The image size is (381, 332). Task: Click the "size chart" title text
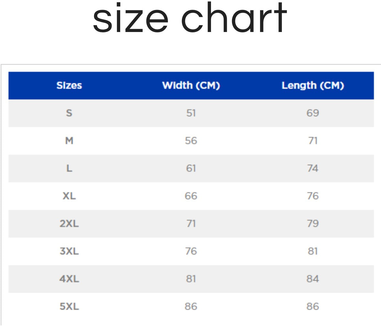[190, 19]
